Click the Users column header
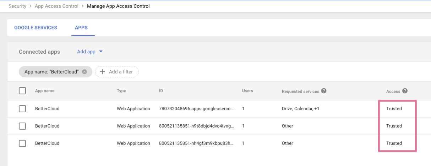The image size is (431, 166). pyautogui.click(x=247, y=91)
